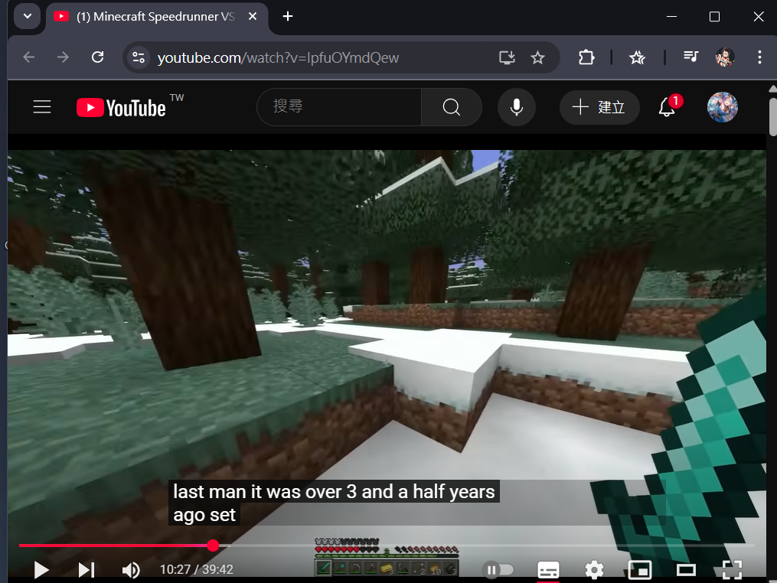Focus the address bar URL
This screenshot has width=777, height=583.
coord(278,58)
